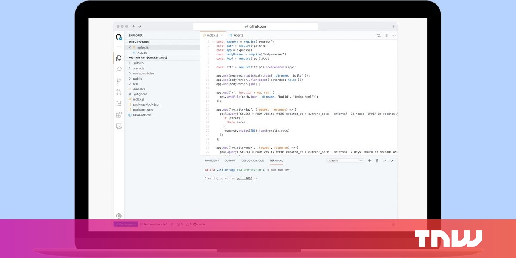Open the Extensions view

(119, 115)
